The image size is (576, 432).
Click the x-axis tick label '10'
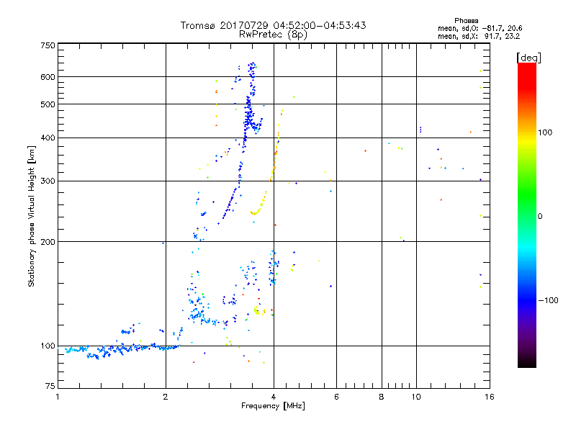tap(416, 397)
